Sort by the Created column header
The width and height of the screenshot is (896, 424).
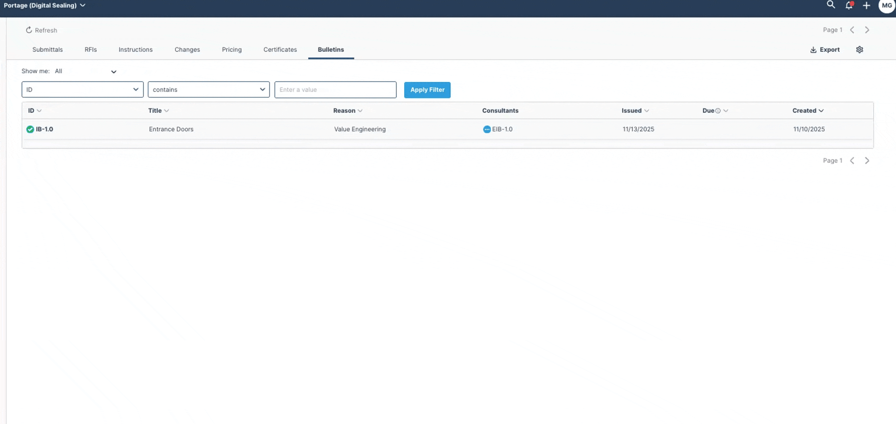807,111
